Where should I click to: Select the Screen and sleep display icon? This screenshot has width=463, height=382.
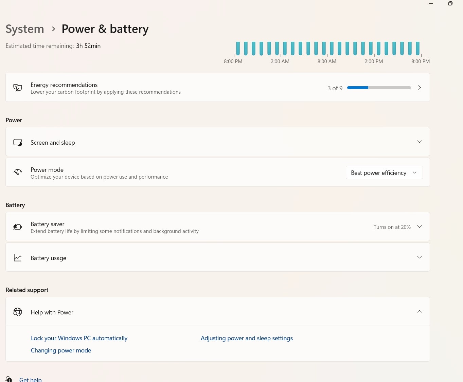point(17,142)
